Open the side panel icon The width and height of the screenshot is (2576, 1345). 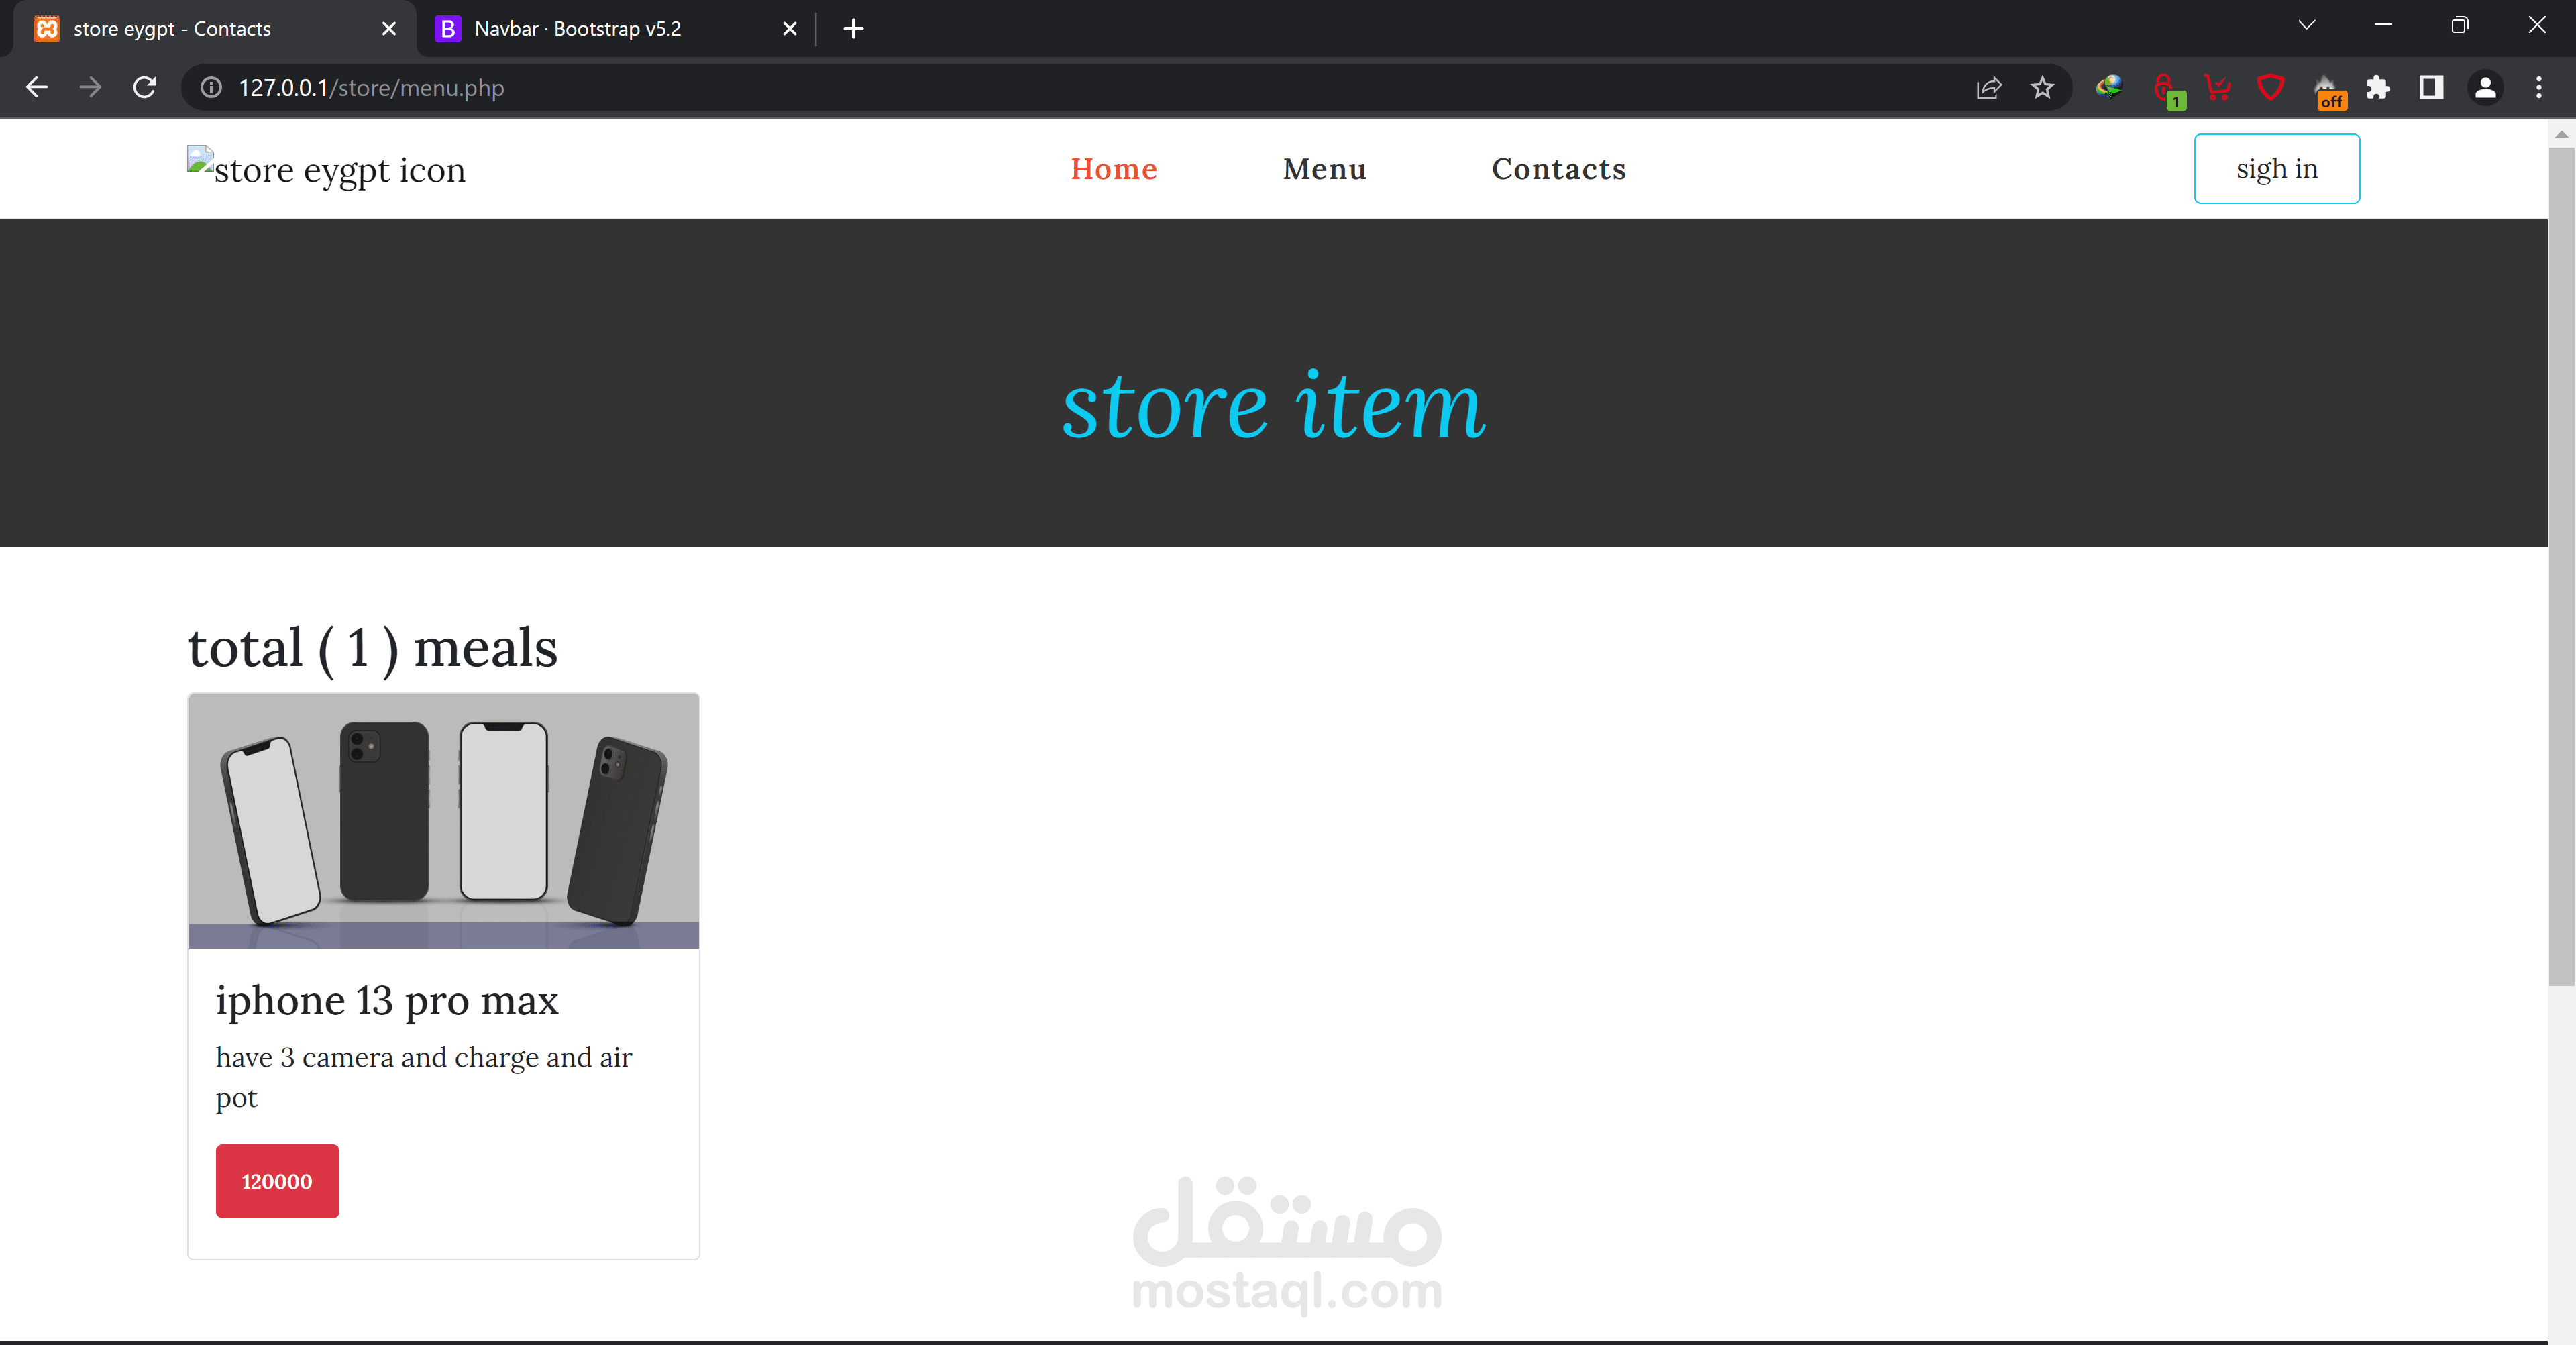(x=2431, y=88)
